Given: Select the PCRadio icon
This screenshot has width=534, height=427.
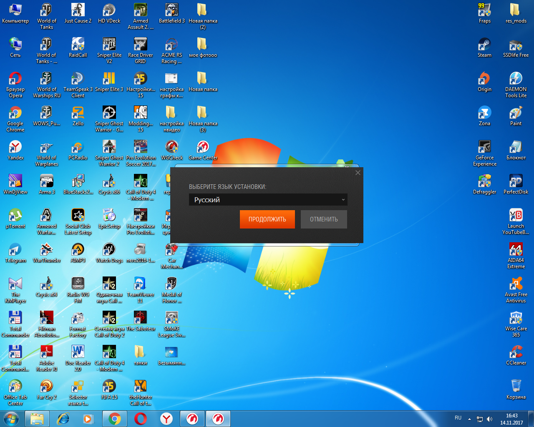Looking at the screenshot, I should [x=78, y=150].
